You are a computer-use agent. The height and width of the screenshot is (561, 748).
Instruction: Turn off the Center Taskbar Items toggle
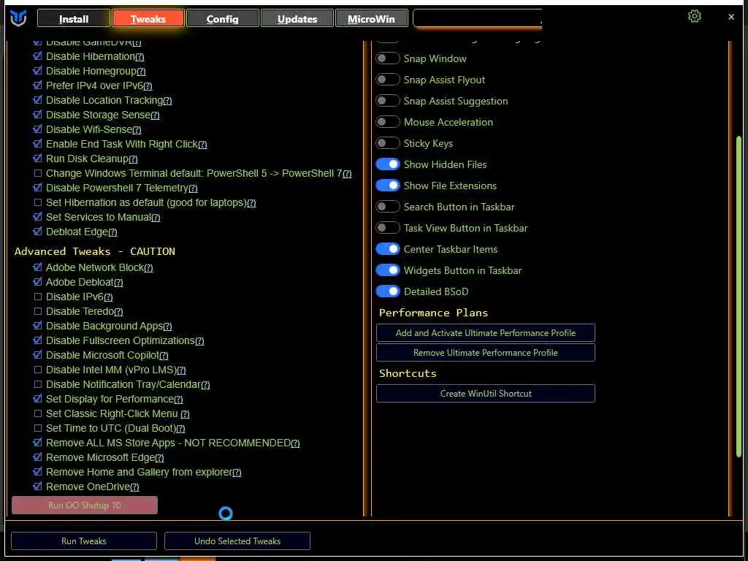pyautogui.click(x=387, y=249)
